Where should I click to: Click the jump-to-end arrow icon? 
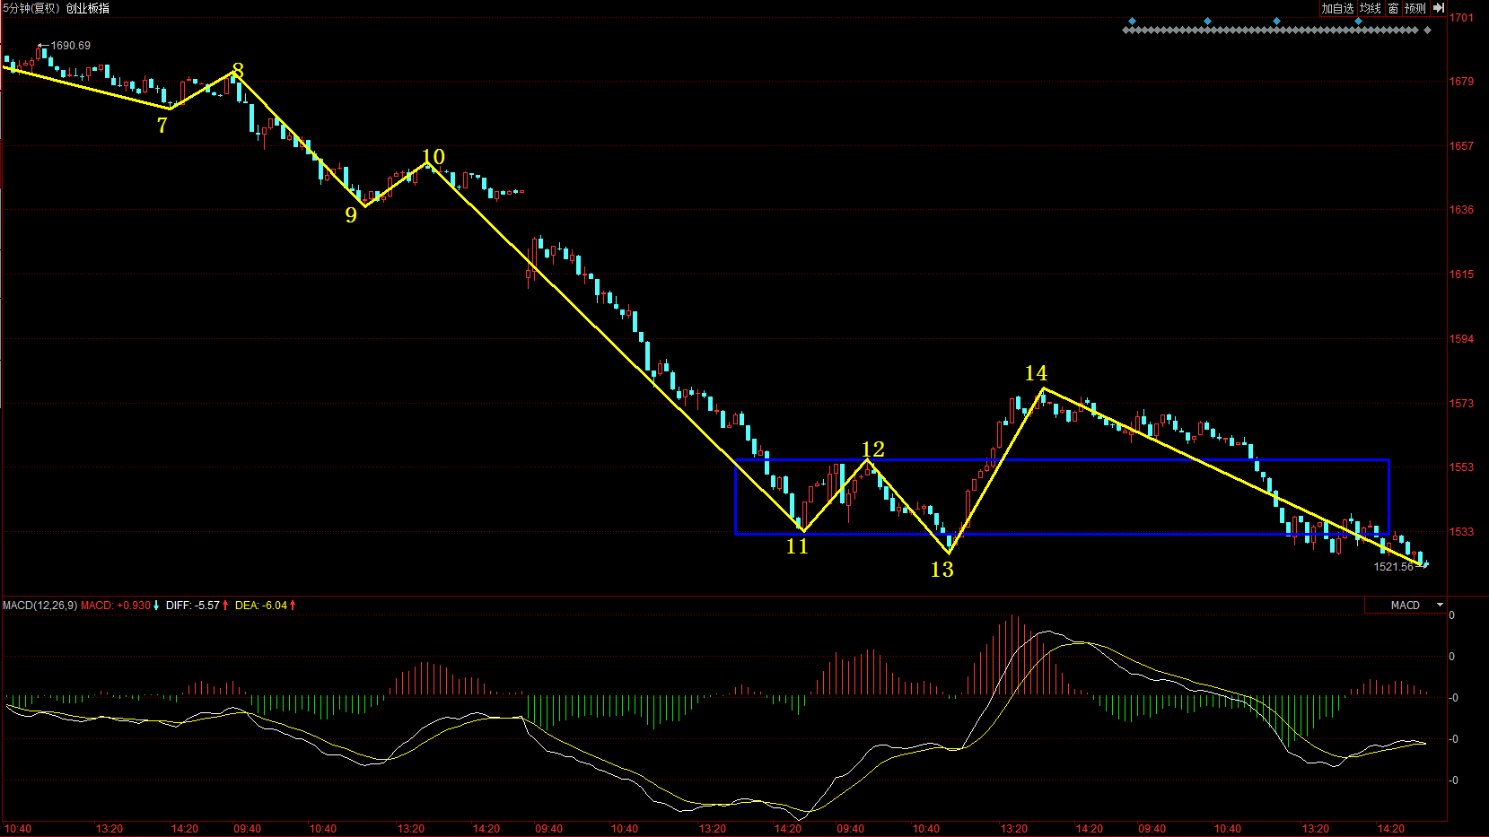[1438, 8]
